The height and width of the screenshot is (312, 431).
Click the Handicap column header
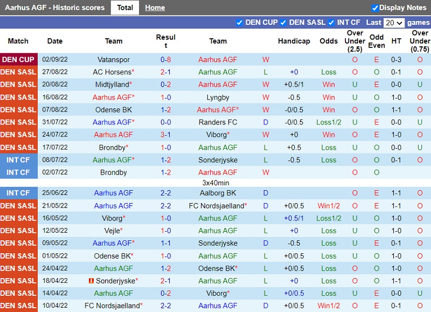pos(294,41)
